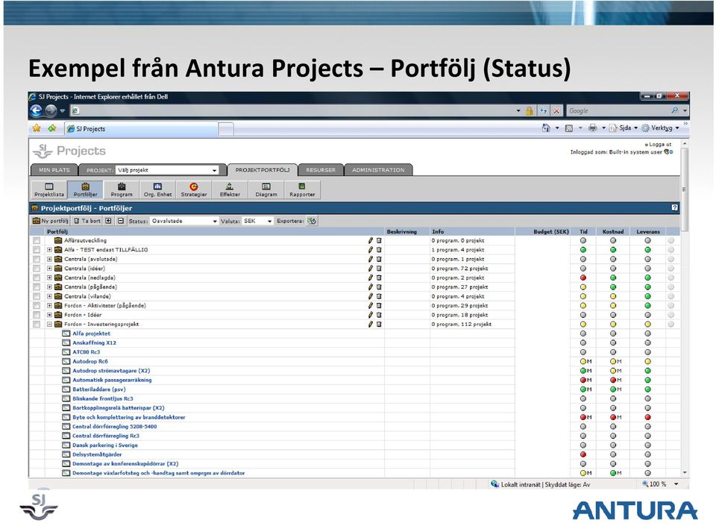Open the help question mark icon
Image resolution: width=716 pixels, height=523 pixels.
pyautogui.click(x=675, y=208)
